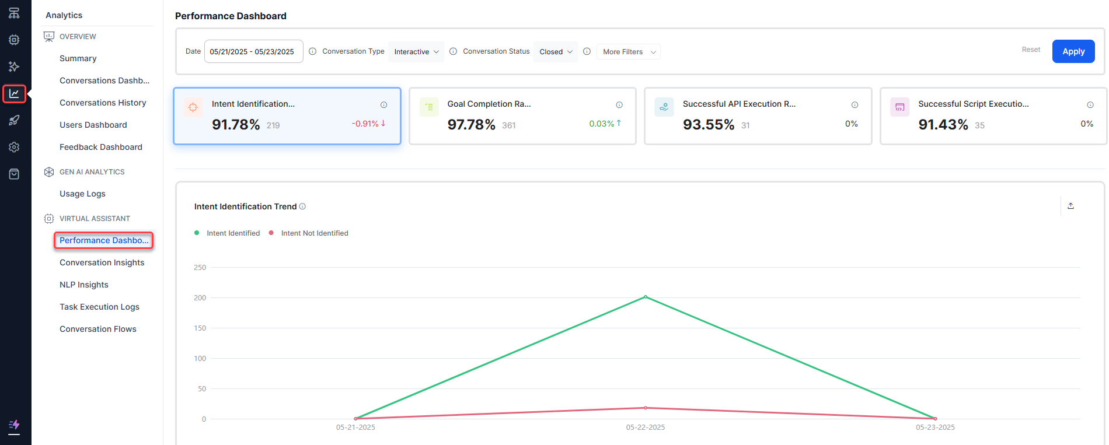Reset the dashboard filters

point(1031,50)
